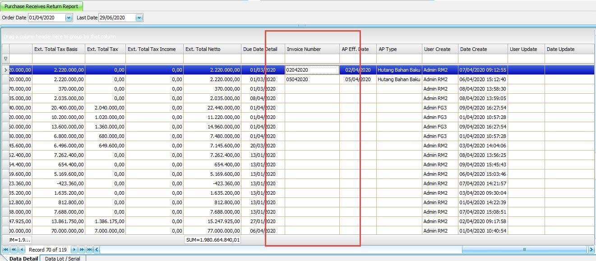Viewport: 596px width, 261px height.
Task: Click AP Eff. Date column header
Action: coord(358,49)
